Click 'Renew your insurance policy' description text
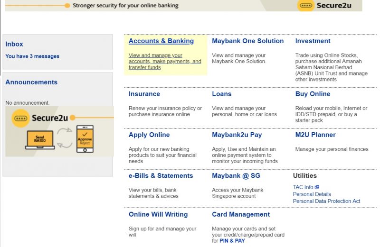The width and height of the screenshot is (380, 247). pos(165,111)
